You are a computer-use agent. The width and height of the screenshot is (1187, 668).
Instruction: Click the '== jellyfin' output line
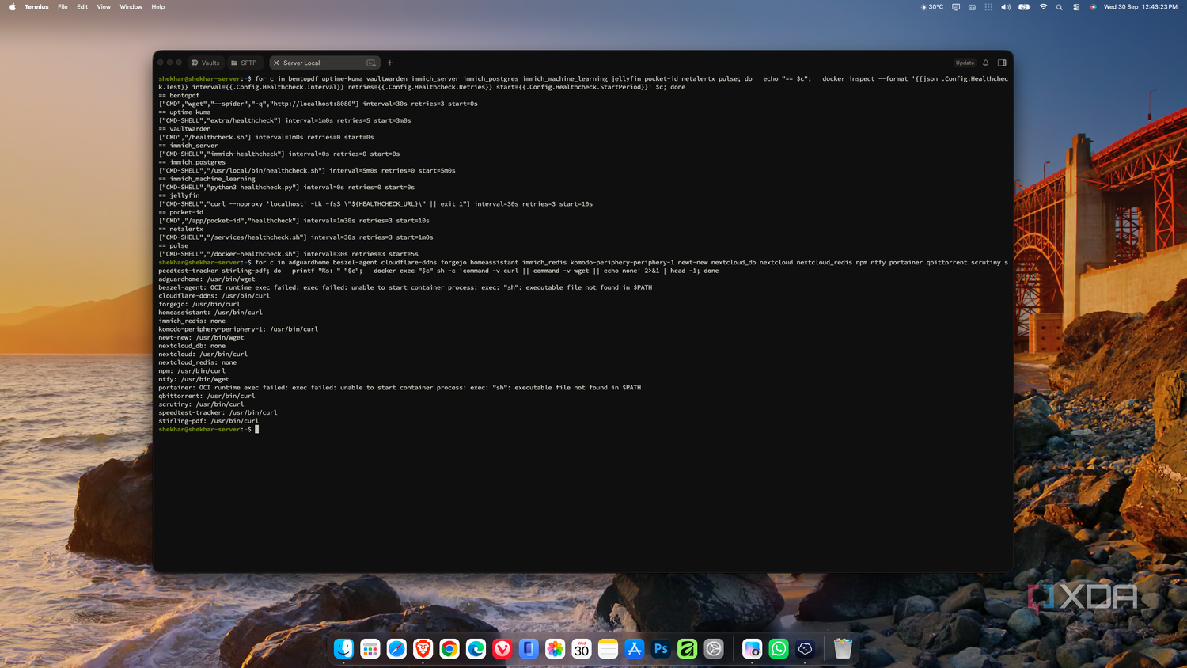179,195
